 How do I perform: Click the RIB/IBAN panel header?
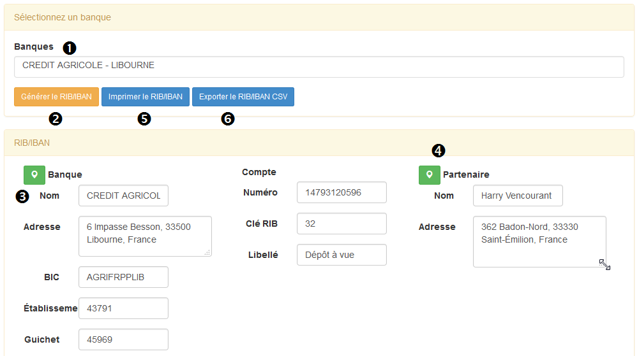tap(319, 143)
